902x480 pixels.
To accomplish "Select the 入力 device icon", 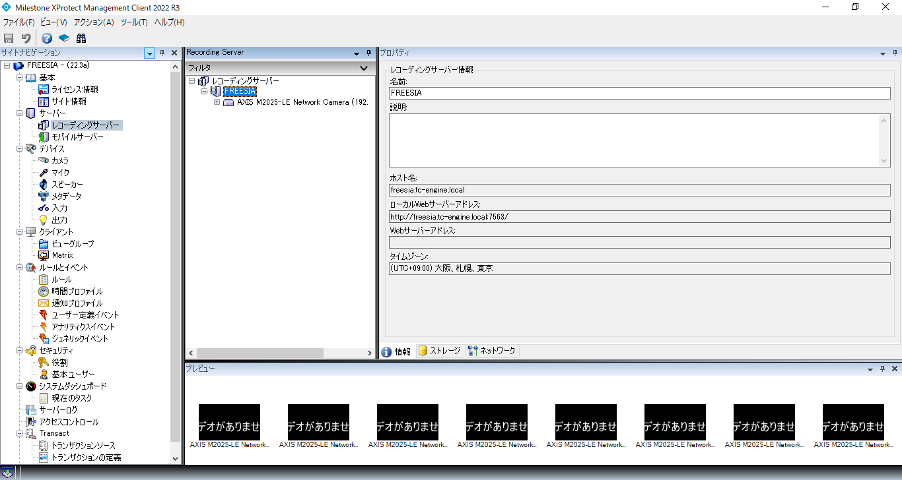I will click(x=44, y=208).
